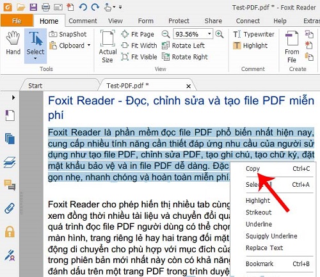Take a SnapShot of the page
Image resolution: width=320 pixels, height=277 pixels.
[x=68, y=34]
